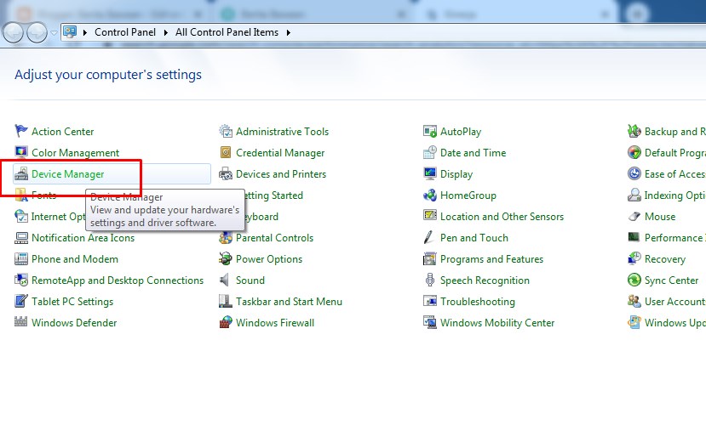Open the Taskbar and Start Menu icon
Image resolution: width=706 pixels, height=425 pixels.
(226, 301)
